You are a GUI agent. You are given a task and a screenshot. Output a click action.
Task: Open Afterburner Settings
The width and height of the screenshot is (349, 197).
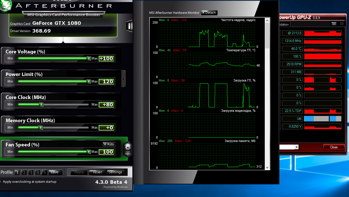115,172
